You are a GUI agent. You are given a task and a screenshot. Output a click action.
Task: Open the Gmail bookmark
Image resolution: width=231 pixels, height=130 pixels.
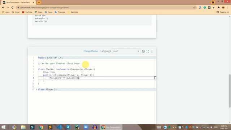(16, 12)
